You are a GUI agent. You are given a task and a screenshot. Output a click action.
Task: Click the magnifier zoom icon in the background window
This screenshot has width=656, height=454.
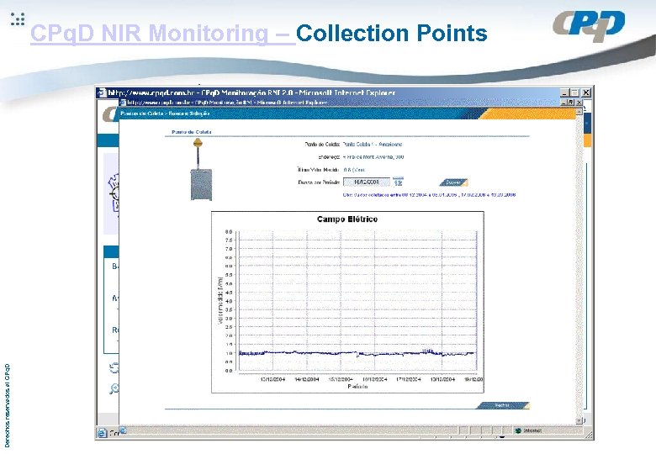(114, 388)
